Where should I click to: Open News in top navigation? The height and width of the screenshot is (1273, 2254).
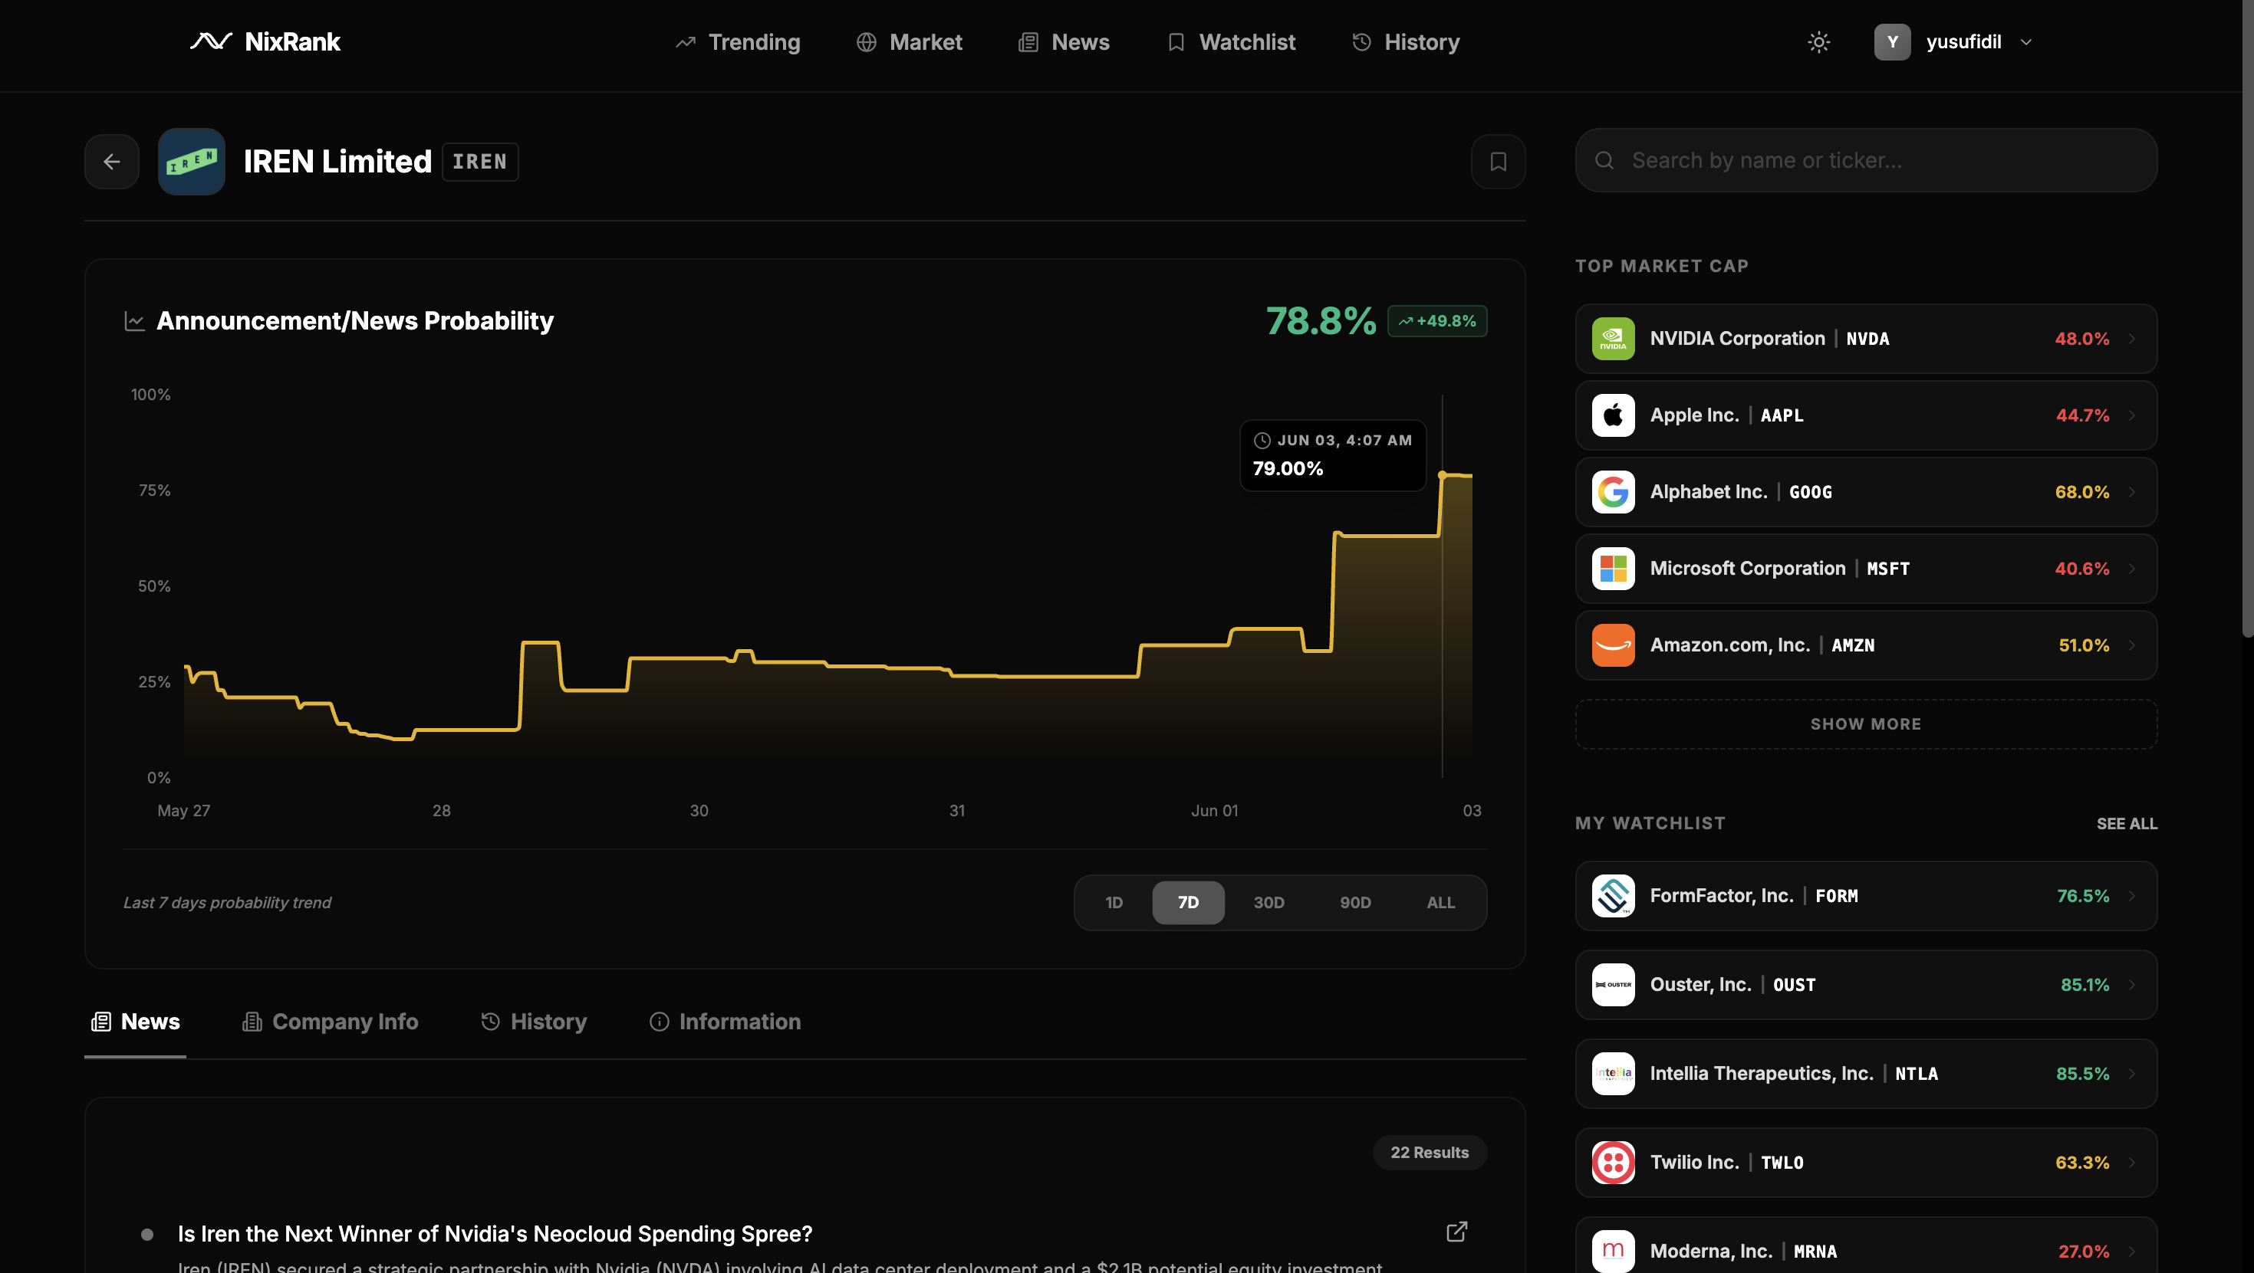(1063, 42)
